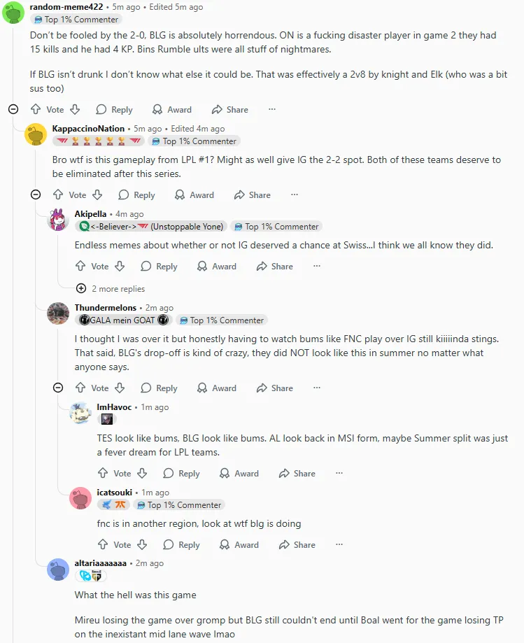
Task: Share KappaccinoNation's comment
Action: pos(252,195)
